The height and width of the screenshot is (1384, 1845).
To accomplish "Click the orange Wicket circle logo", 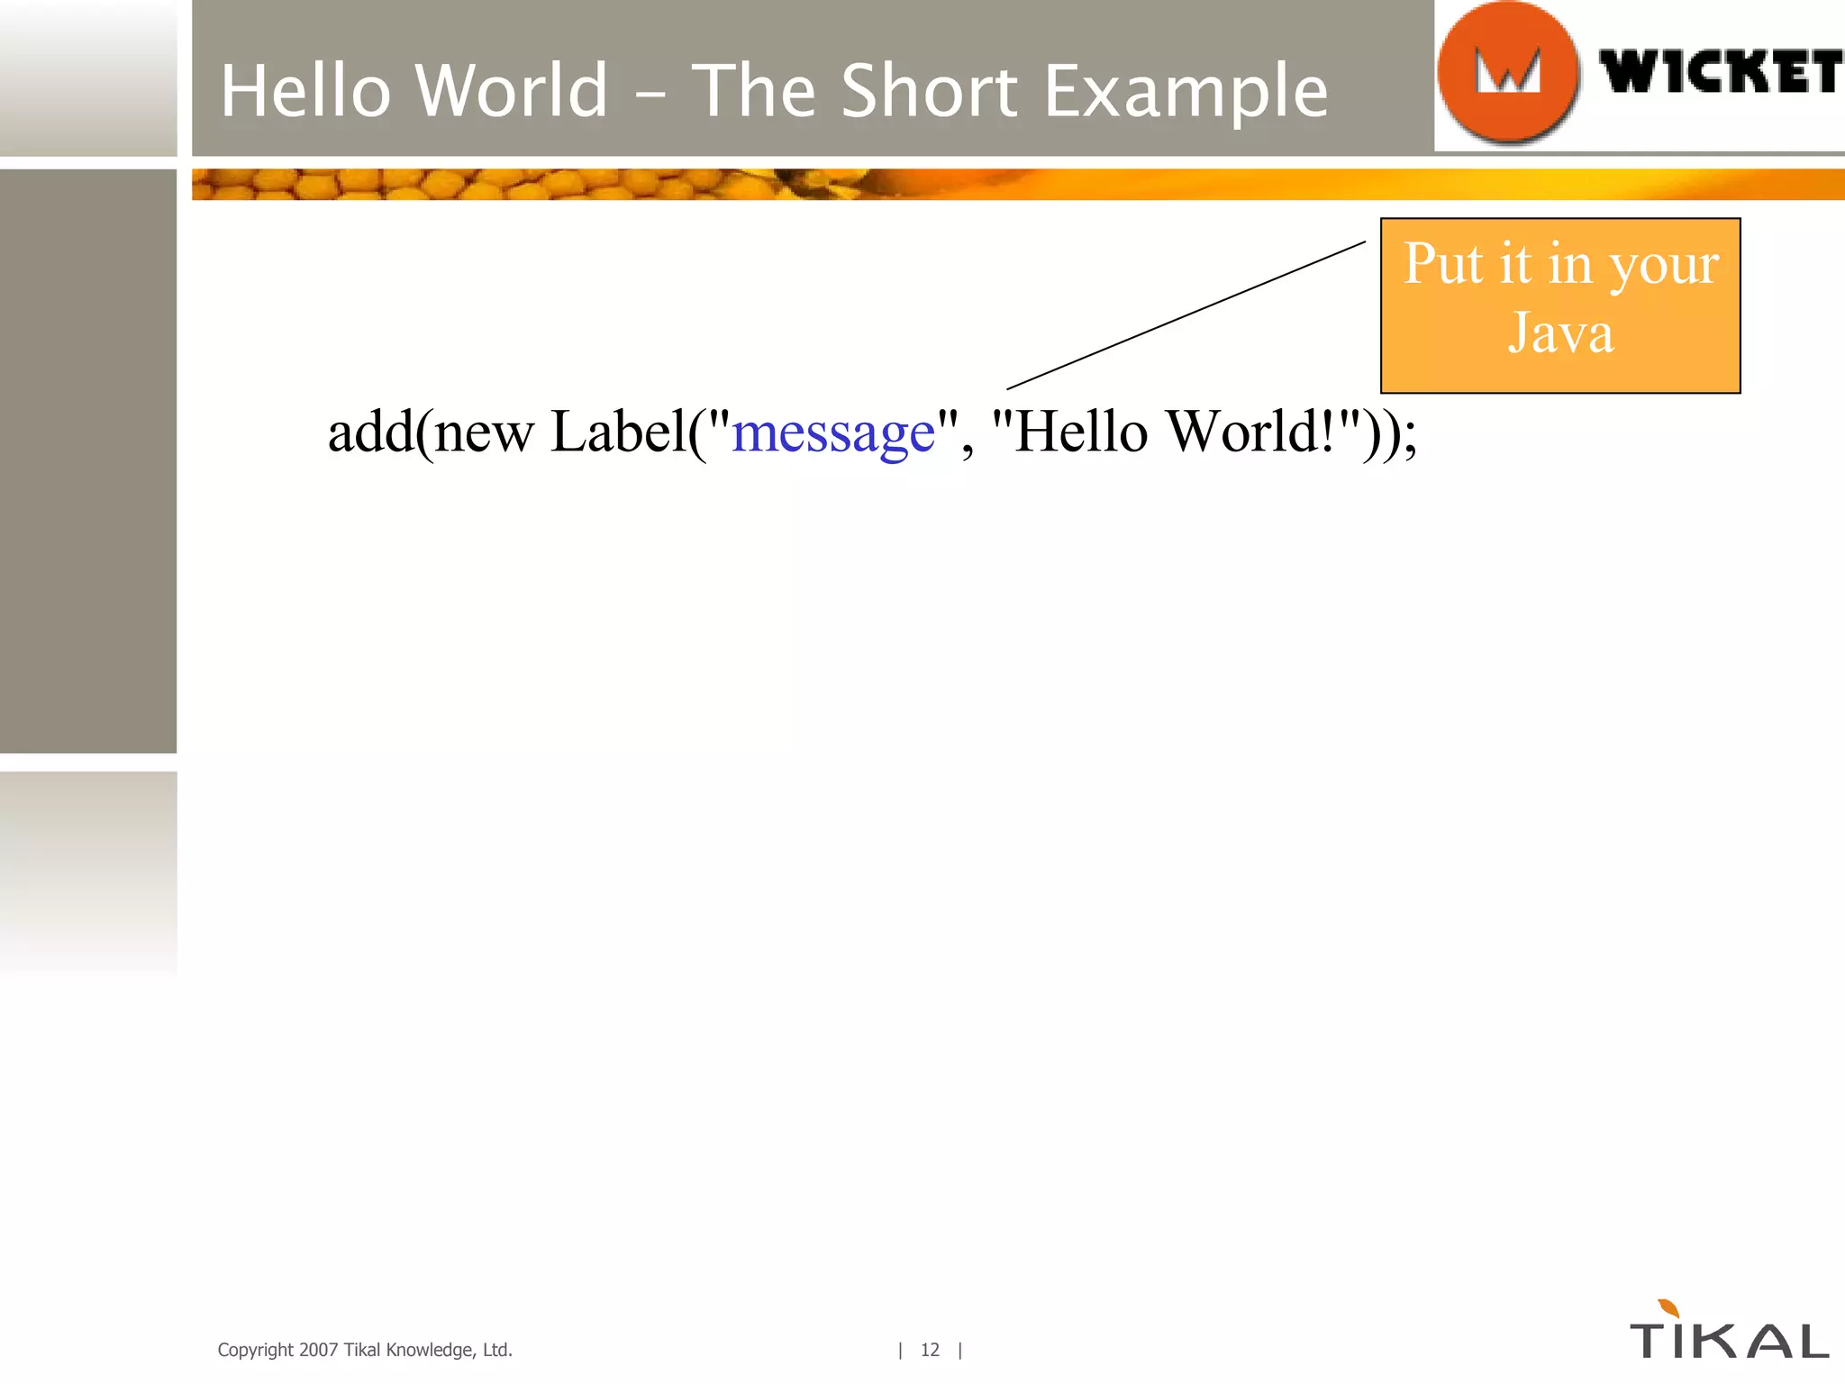I will pyautogui.click(x=1508, y=72).
